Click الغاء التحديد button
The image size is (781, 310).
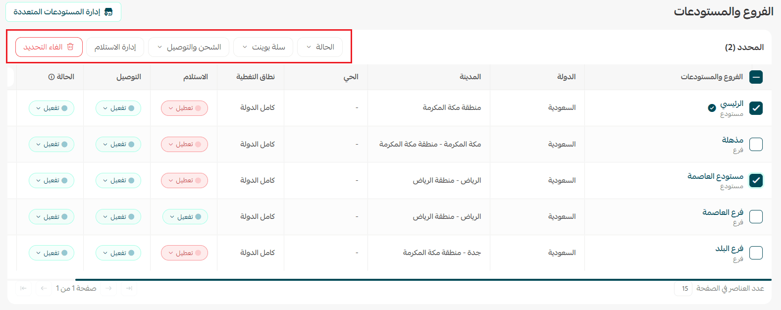[x=49, y=47]
